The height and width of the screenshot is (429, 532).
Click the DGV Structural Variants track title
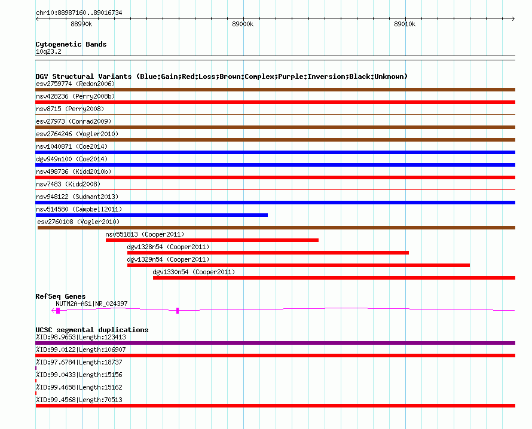tap(222, 76)
